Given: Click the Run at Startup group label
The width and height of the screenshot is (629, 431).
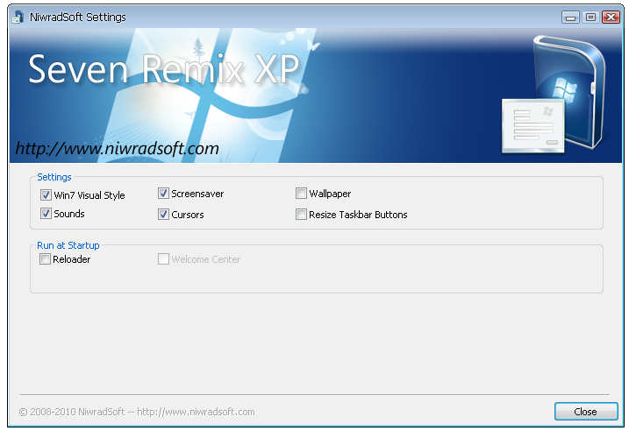Looking at the screenshot, I should pos(68,245).
